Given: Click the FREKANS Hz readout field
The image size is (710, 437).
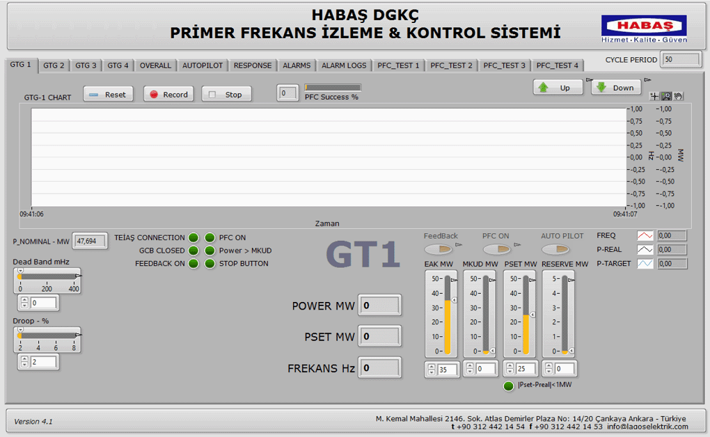Looking at the screenshot, I should point(379,367).
